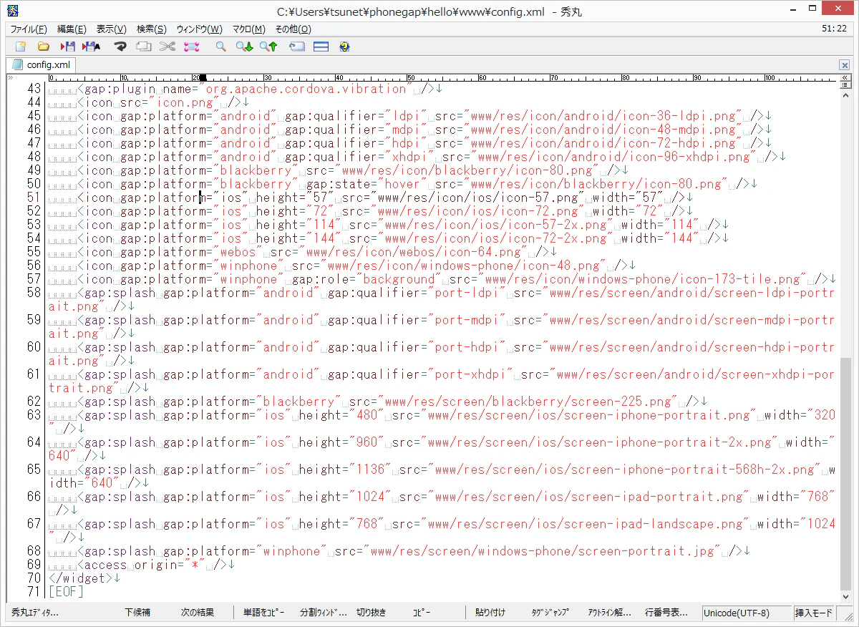Open the マクロ(M) menu
Image resolution: width=859 pixels, height=627 pixels.
point(248,29)
